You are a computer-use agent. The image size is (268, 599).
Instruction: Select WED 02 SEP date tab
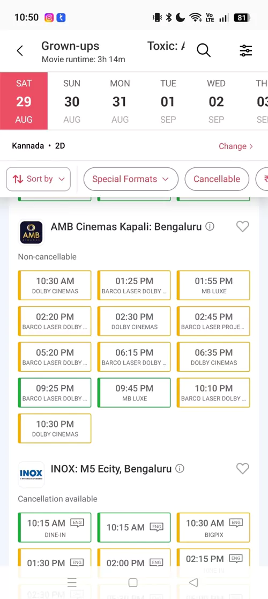point(216,101)
